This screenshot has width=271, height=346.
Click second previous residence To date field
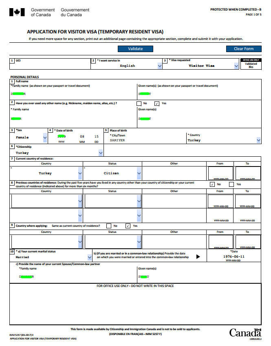[x=247, y=216]
